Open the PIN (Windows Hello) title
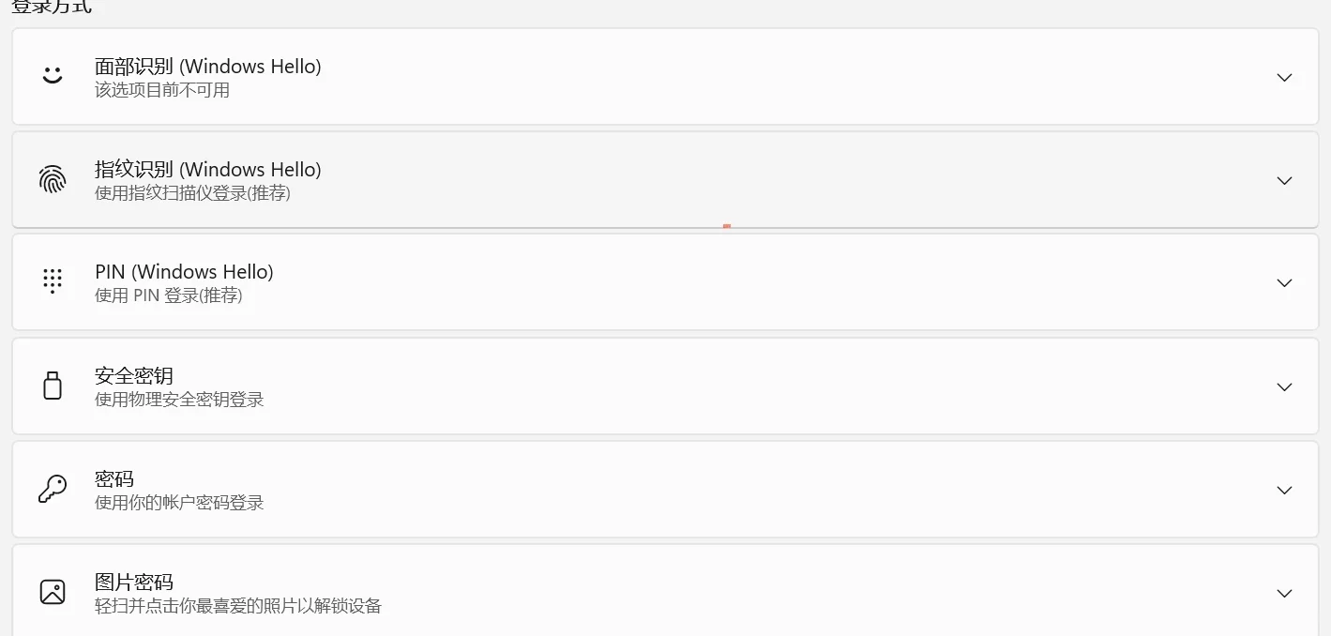1331x636 pixels. 184,272
